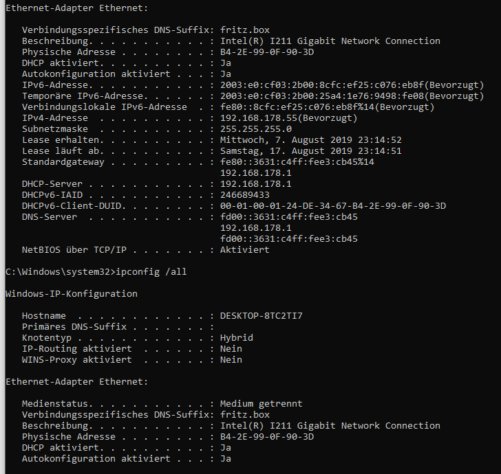Click the Windows-IP-Konfiguration heading
The width and height of the screenshot is (501, 474).
pyautogui.click(x=72, y=294)
